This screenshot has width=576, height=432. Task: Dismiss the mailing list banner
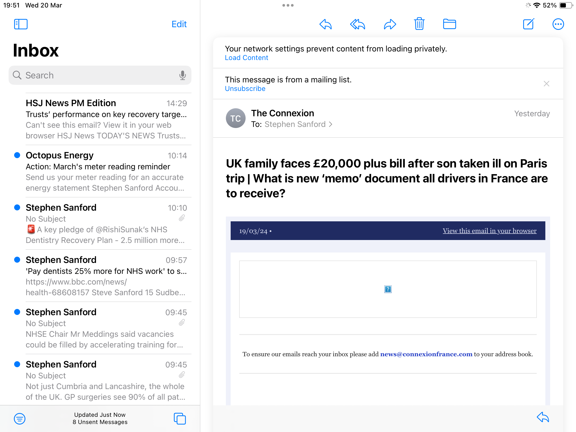tap(546, 84)
